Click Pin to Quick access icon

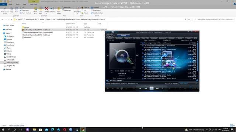5,10
